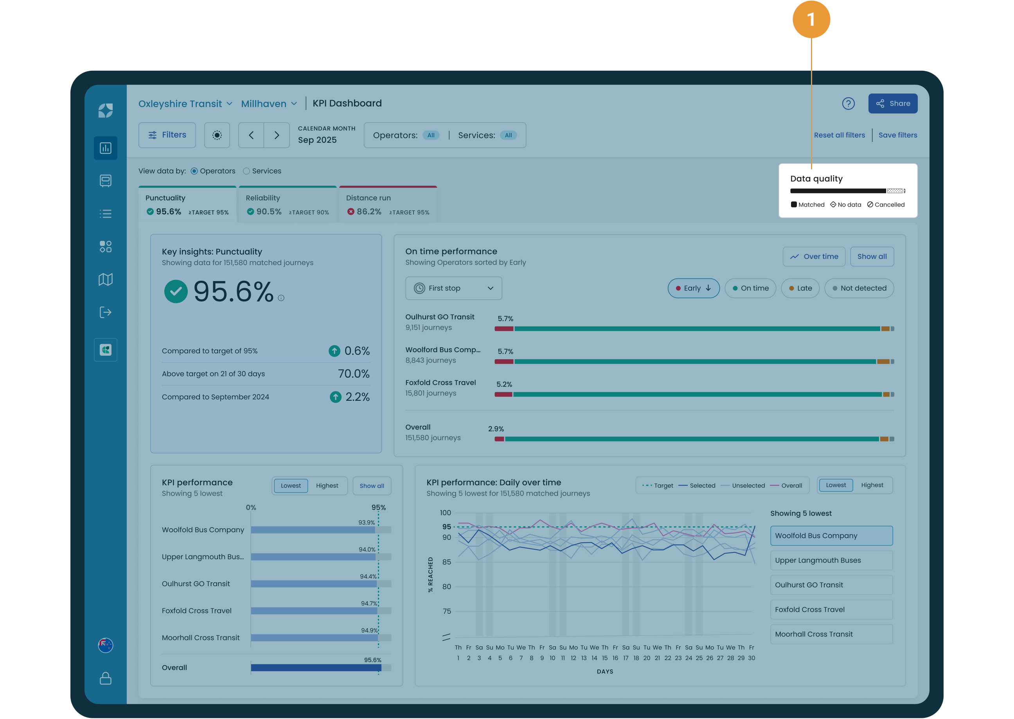The height and width of the screenshot is (719, 1014).
Task: Go to the next calendar month
Action: click(277, 135)
